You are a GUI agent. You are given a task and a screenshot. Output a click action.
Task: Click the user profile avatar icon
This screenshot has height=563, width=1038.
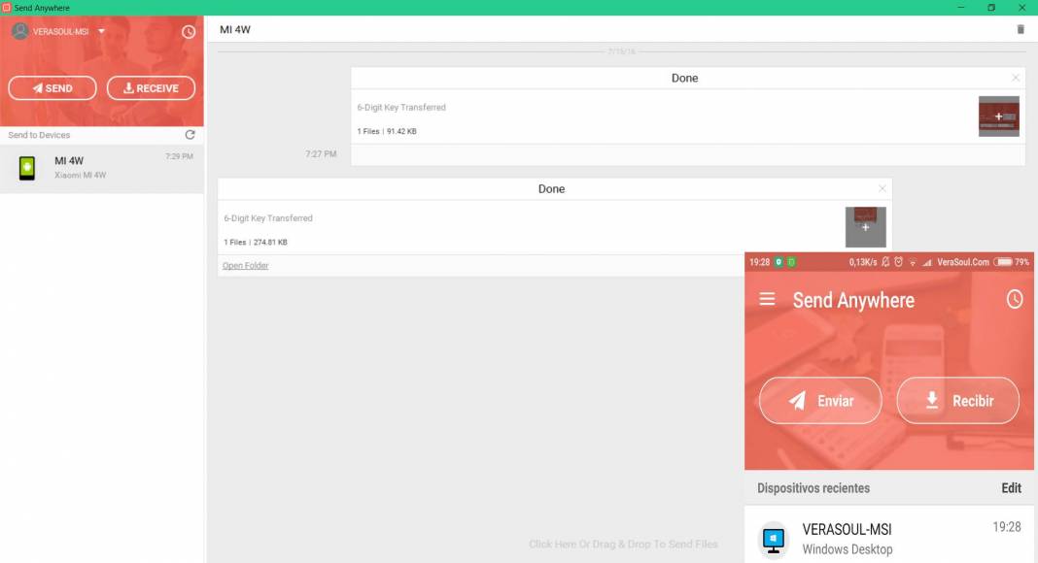(20, 31)
